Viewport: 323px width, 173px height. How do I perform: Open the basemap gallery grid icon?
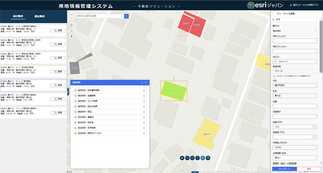point(182,158)
